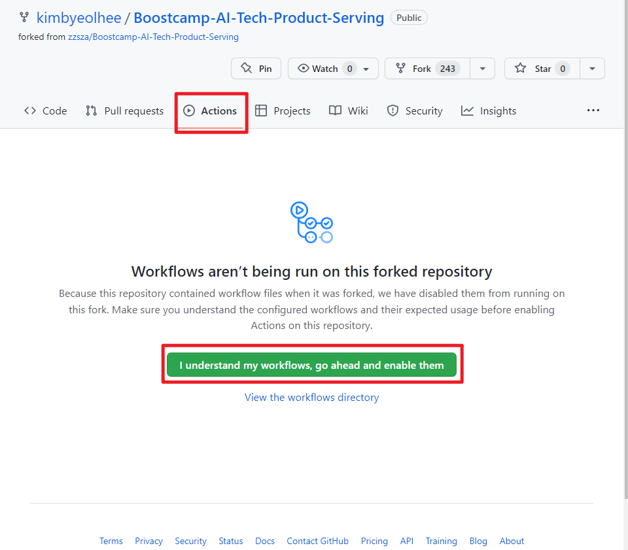Click the Pin button
This screenshot has width=628, height=550.
(256, 69)
